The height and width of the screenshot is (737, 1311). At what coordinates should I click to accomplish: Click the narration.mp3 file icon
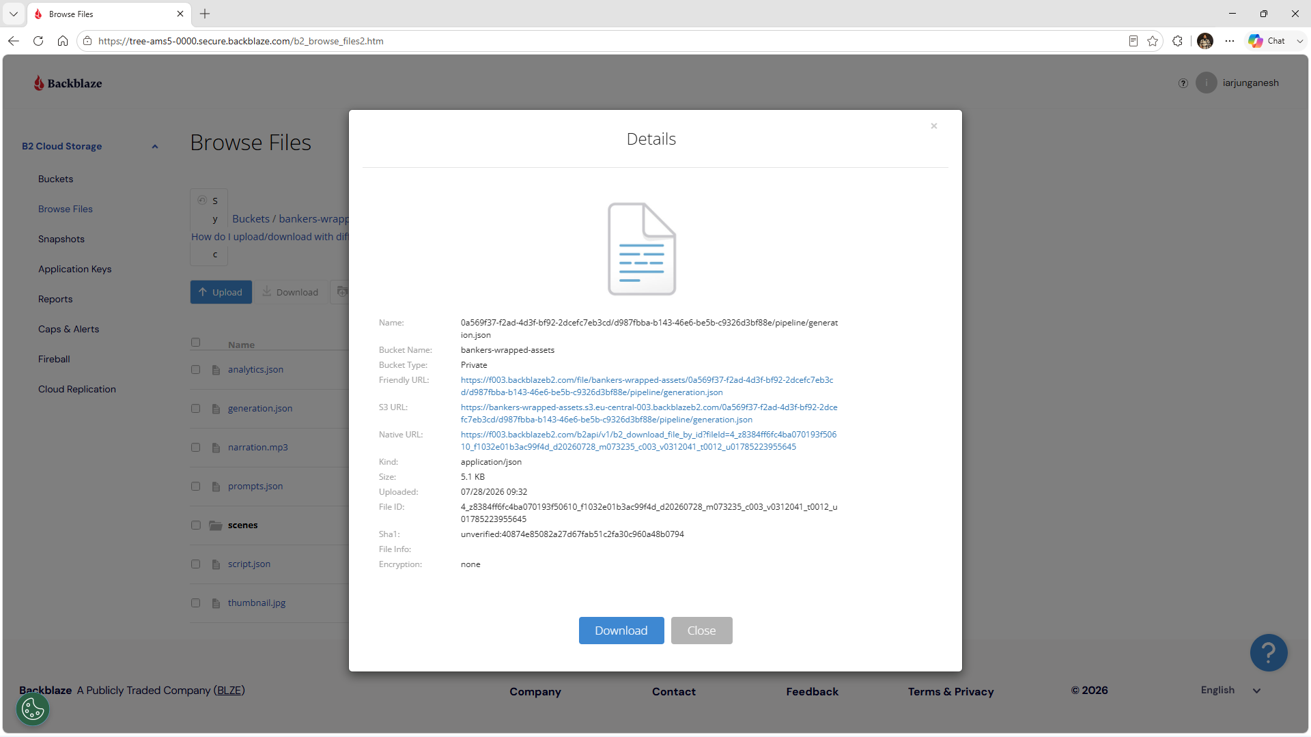[x=216, y=448]
